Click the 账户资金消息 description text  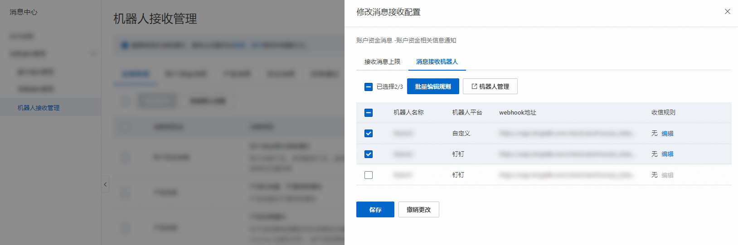(x=406, y=40)
